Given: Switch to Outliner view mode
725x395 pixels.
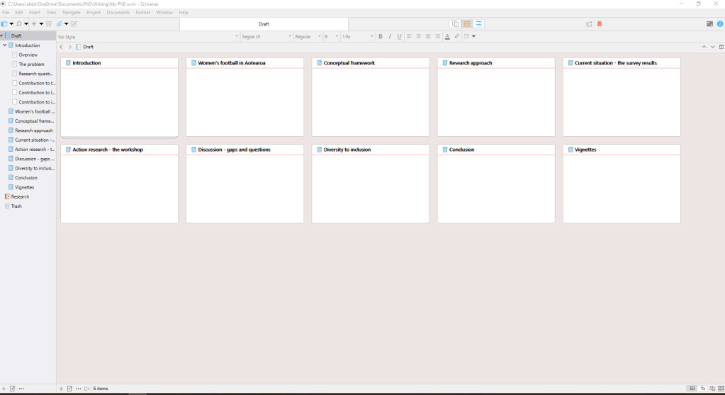Looking at the screenshot, I should click(478, 24).
